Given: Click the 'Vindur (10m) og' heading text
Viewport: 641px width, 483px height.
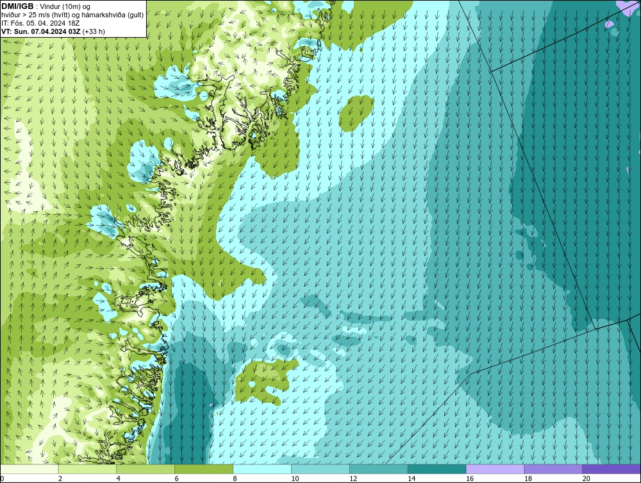Looking at the screenshot, I should pos(65,6).
